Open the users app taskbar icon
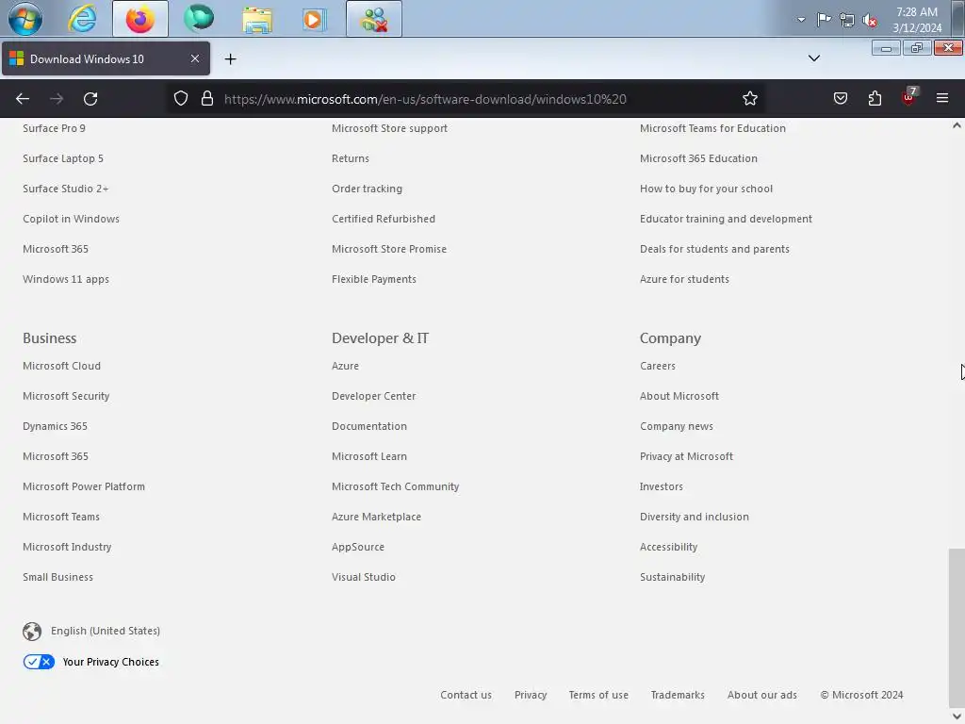 point(373,19)
